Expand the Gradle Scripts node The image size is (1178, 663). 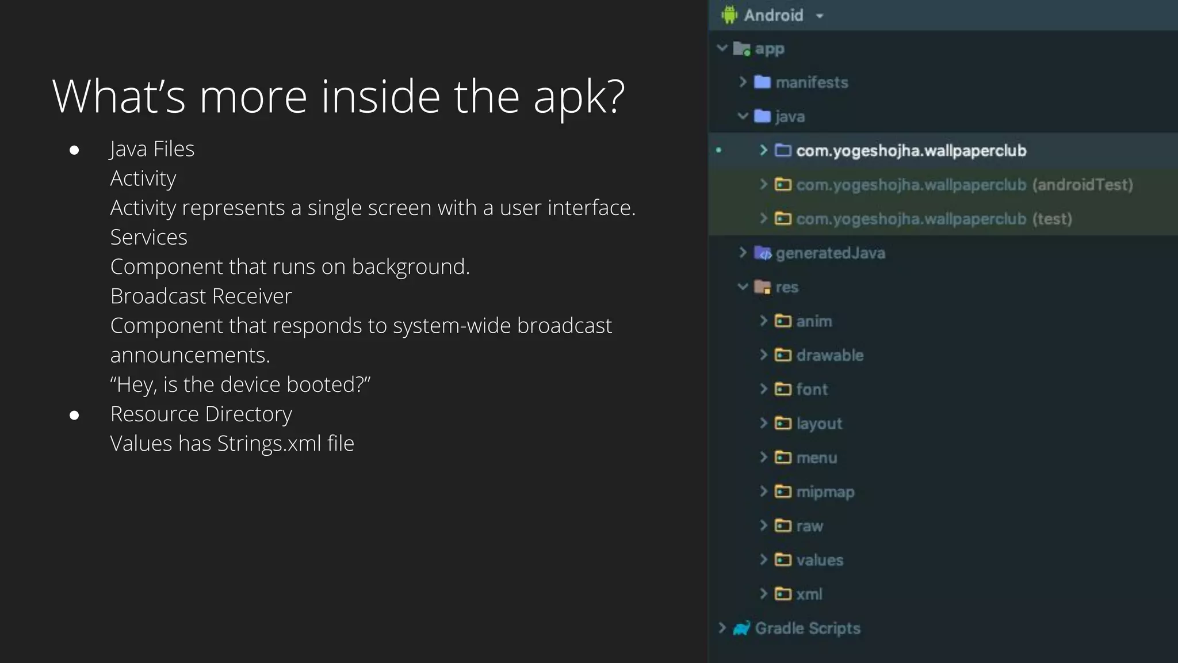click(x=722, y=628)
